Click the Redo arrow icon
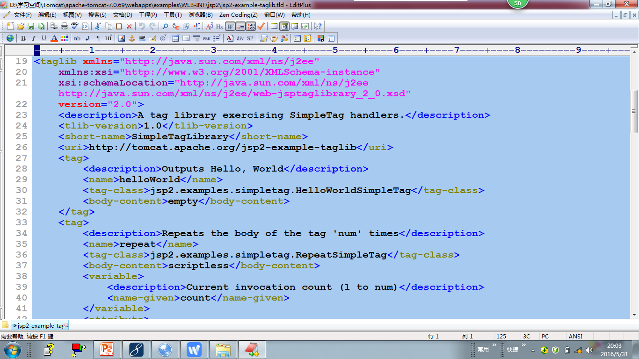This screenshot has height=359, width=639. coord(152,26)
